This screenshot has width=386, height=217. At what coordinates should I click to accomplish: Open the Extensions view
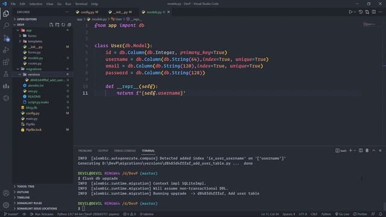6,62
